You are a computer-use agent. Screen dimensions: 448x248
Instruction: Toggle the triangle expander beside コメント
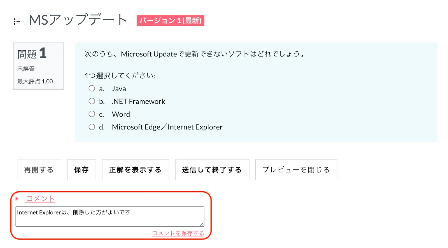coord(17,199)
